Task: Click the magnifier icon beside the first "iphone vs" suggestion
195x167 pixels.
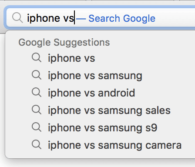Action: [x=37, y=58]
